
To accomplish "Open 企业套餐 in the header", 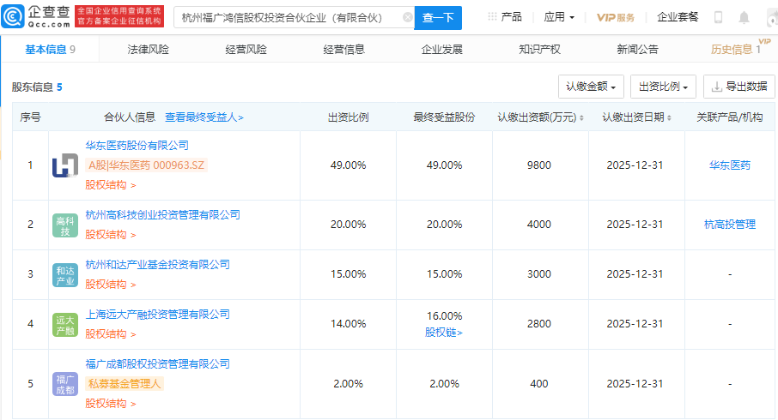I will (678, 17).
